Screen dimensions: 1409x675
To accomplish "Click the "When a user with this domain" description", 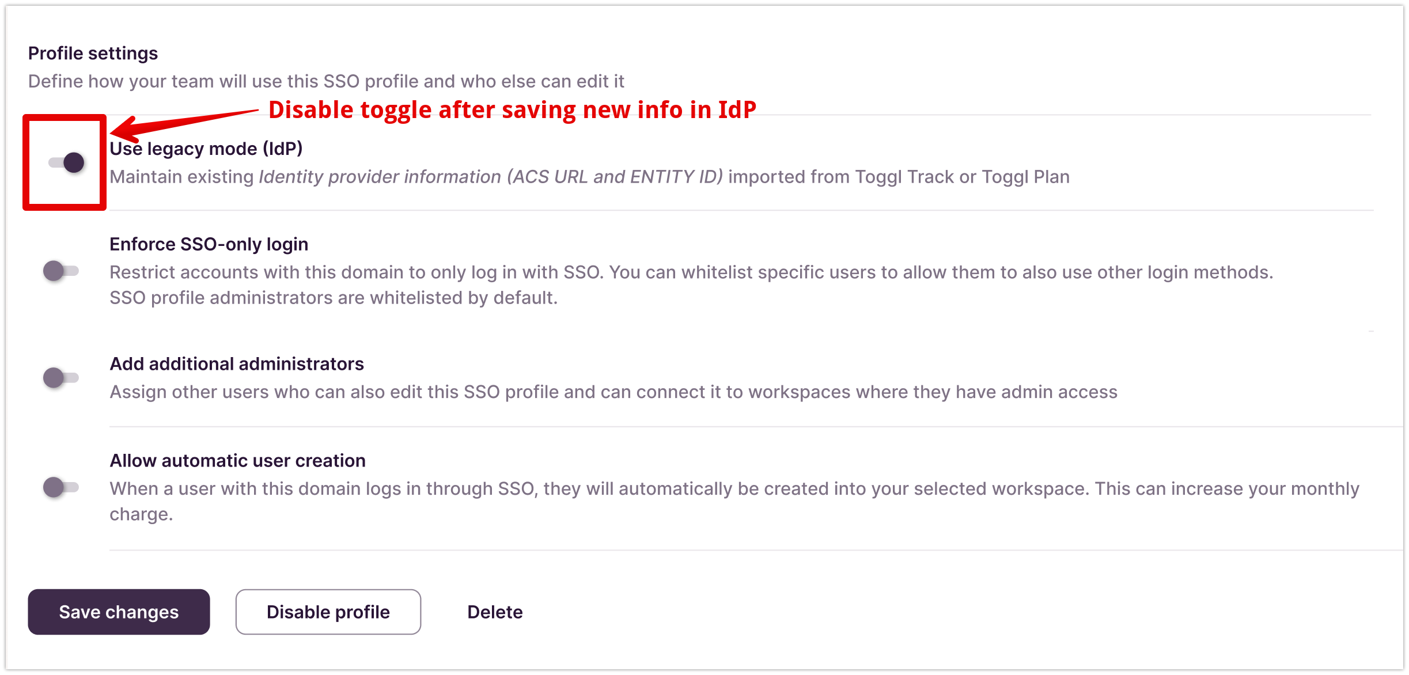I will [734, 488].
